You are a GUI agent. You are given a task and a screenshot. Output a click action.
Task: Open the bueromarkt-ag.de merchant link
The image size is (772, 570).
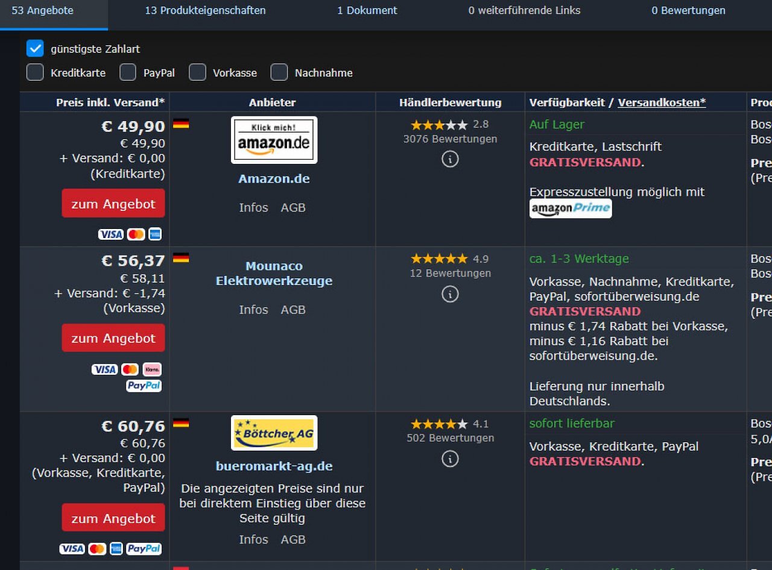pyautogui.click(x=274, y=466)
